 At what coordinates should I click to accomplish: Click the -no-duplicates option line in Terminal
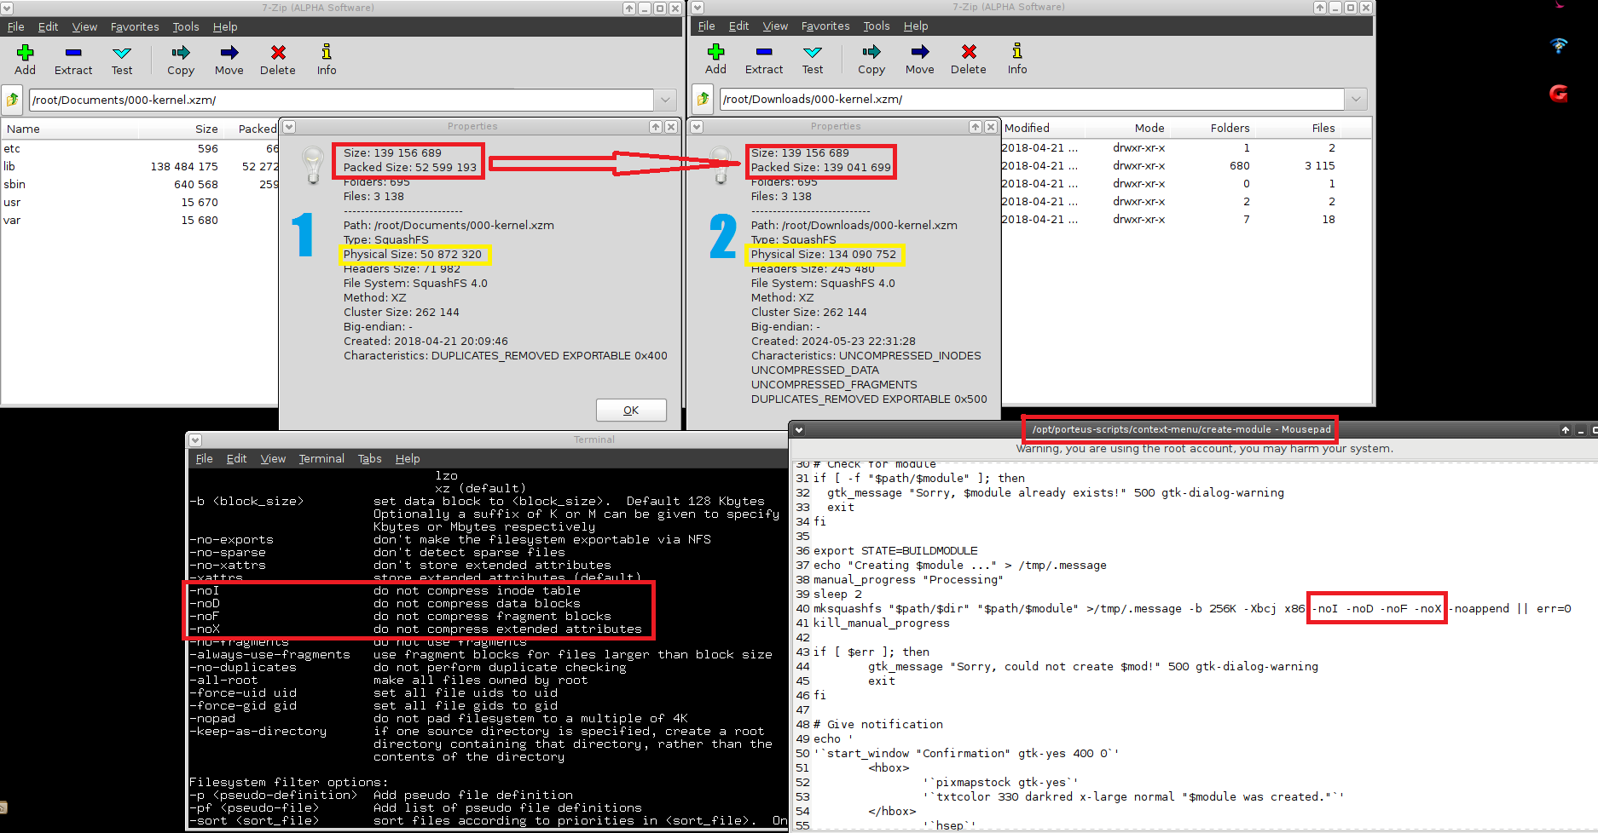(408, 667)
